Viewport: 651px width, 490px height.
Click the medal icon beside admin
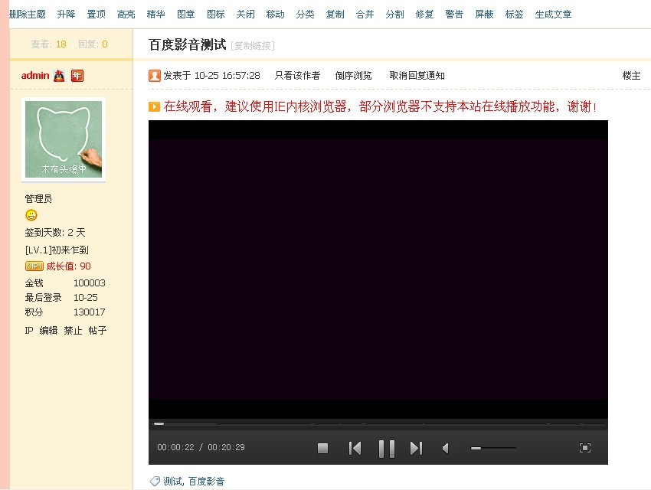click(x=60, y=76)
